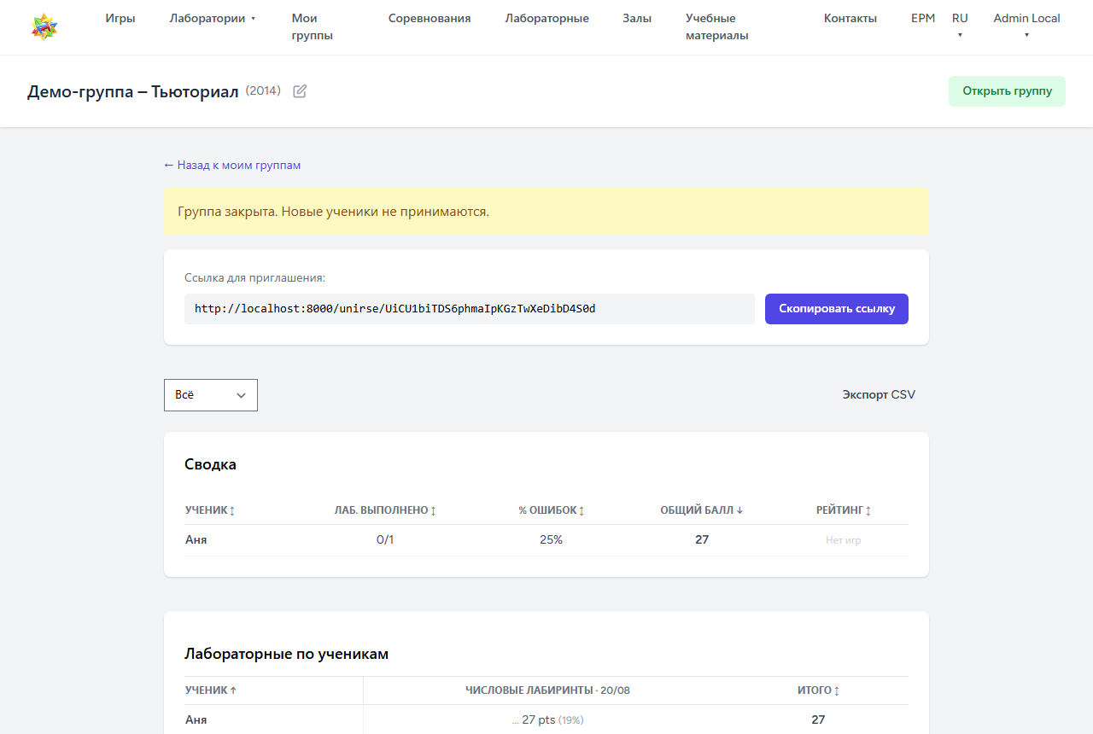
Task: Open the Игры menu item
Action: tap(120, 19)
